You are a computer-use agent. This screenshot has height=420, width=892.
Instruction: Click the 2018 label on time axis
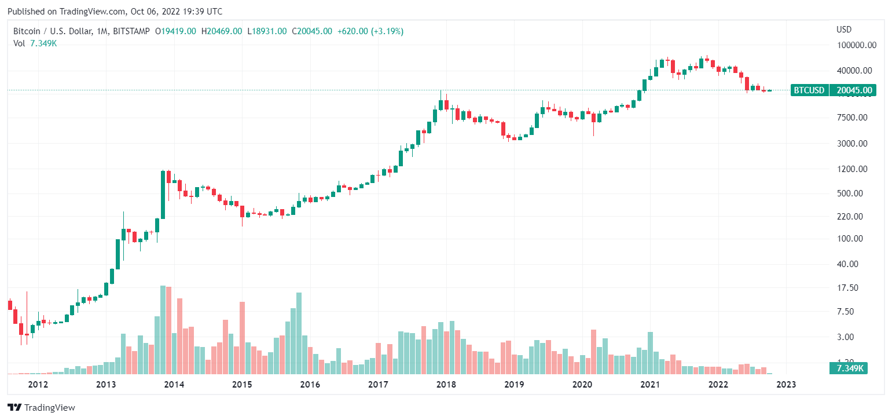(446, 385)
